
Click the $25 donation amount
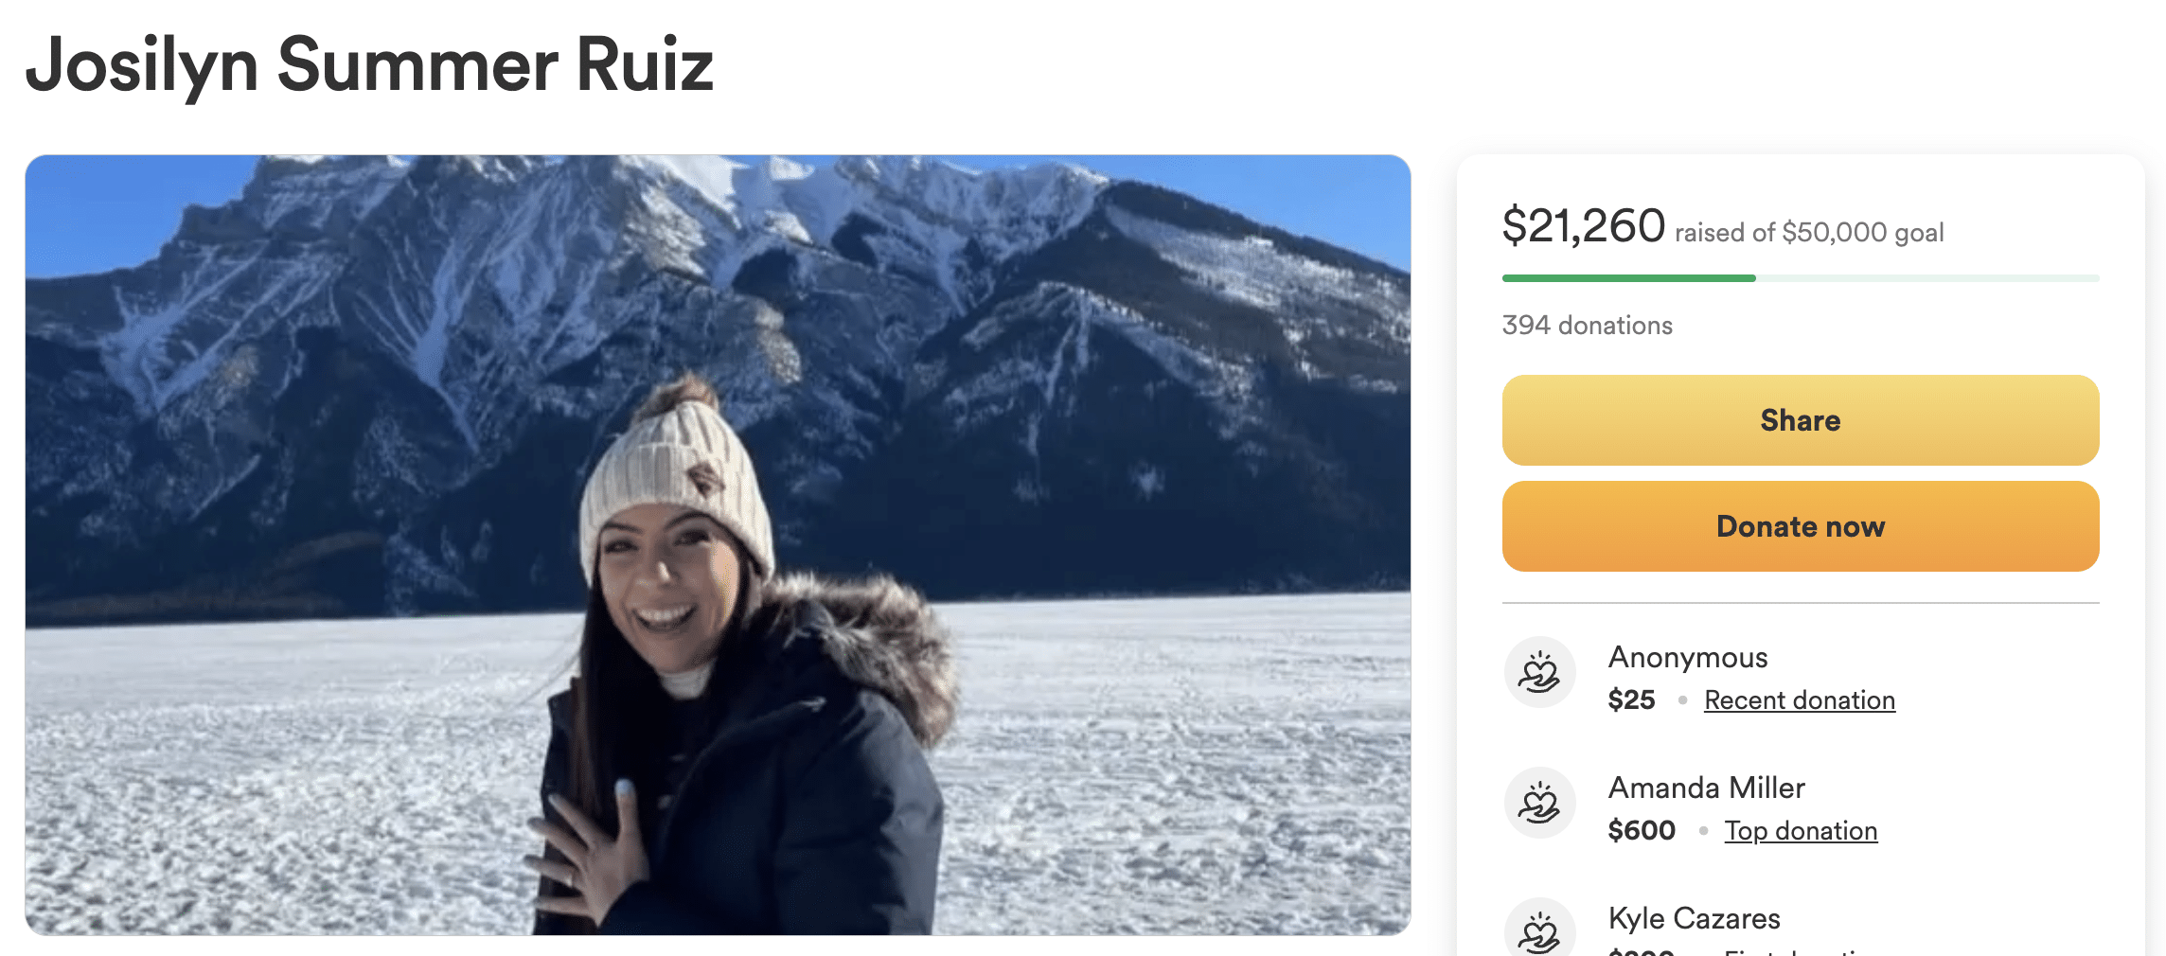pyautogui.click(x=1631, y=700)
